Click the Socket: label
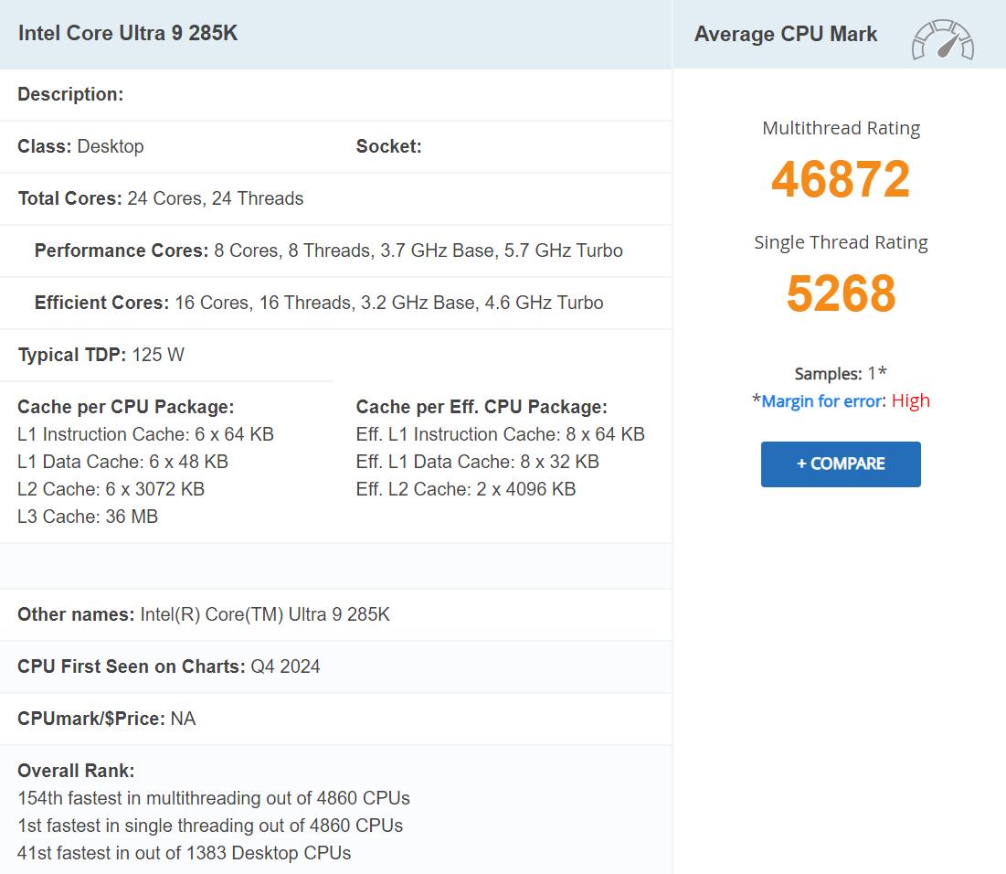The height and width of the screenshot is (874, 1006). pyautogui.click(x=389, y=146)
